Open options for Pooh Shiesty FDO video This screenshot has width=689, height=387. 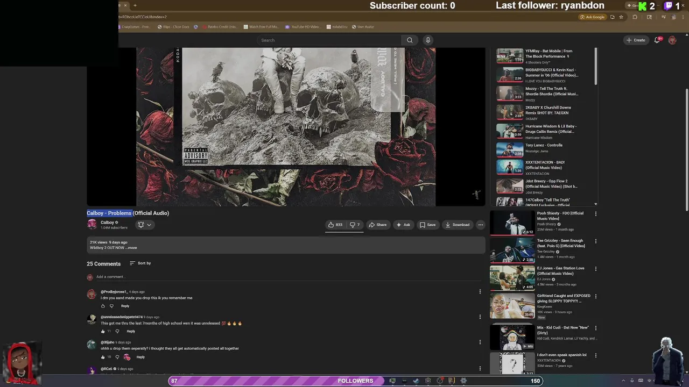[596, 214]
